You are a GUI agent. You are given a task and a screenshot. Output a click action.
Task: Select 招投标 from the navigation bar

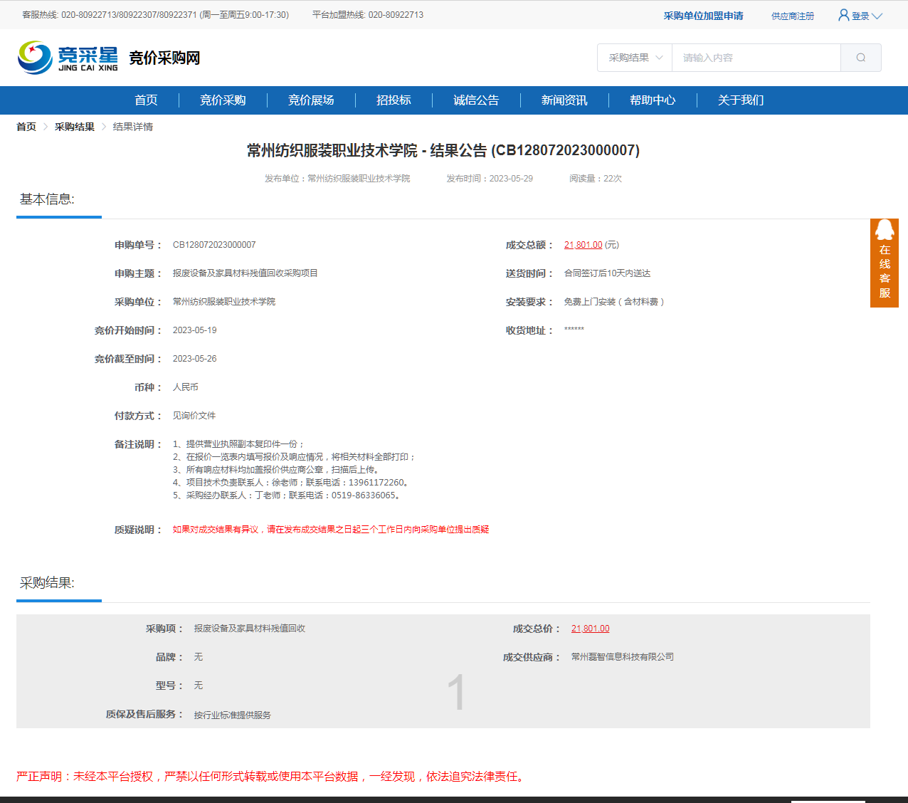point(394,100)
